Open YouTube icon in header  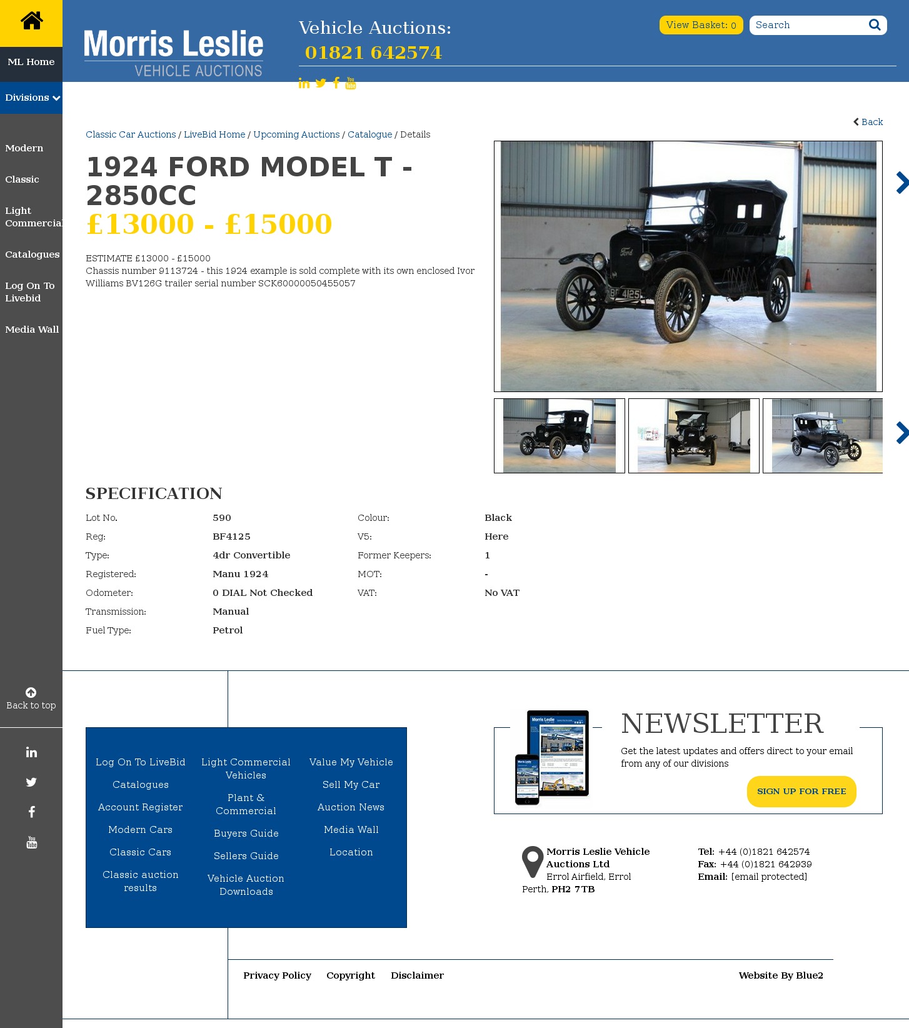click(351, 83)
